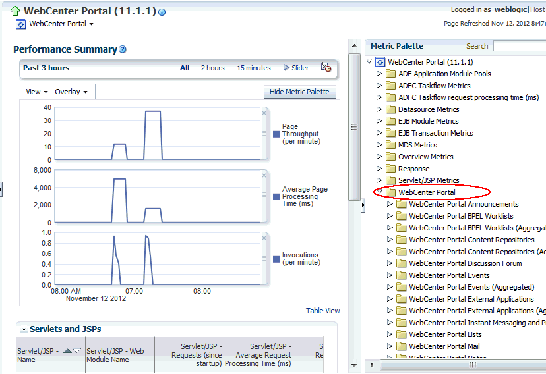Open the time range selector calendar-clock icon
The image size is (546, 374).
click(326, 67)
